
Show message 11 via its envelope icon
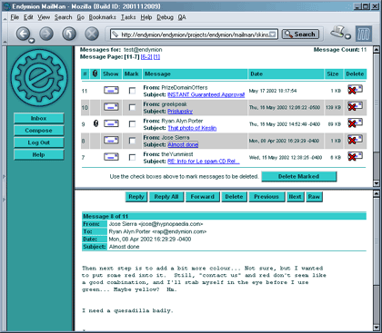coord(111,90)
